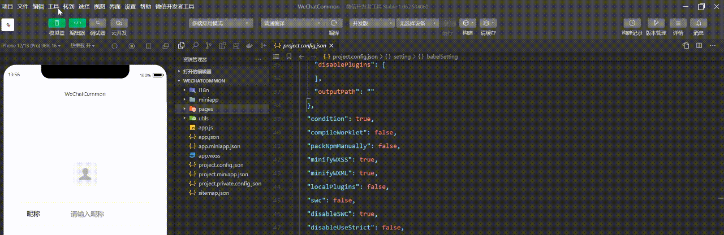
Task: Click the simulator stop icon
Action: point(132,46)
